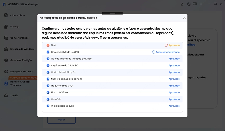Image resolution: width=225 pixels, height=131 pixels.
Task: Click the check icon for Frequência da CPU
Action: point(48,86)
